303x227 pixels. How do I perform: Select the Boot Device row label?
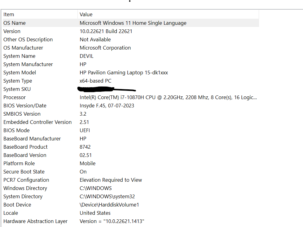coord(17,205)
